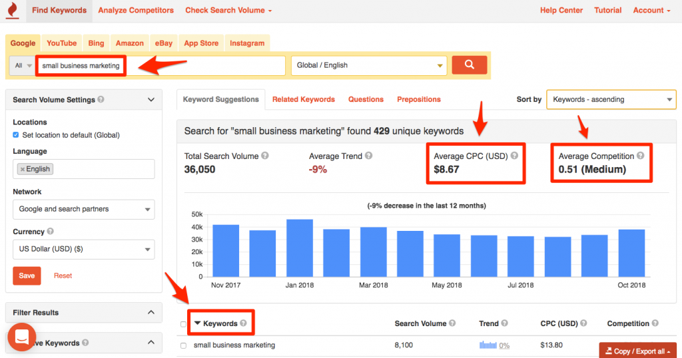Click help icon next to Average Trend

pyautogui.click(x=369, y=156)
